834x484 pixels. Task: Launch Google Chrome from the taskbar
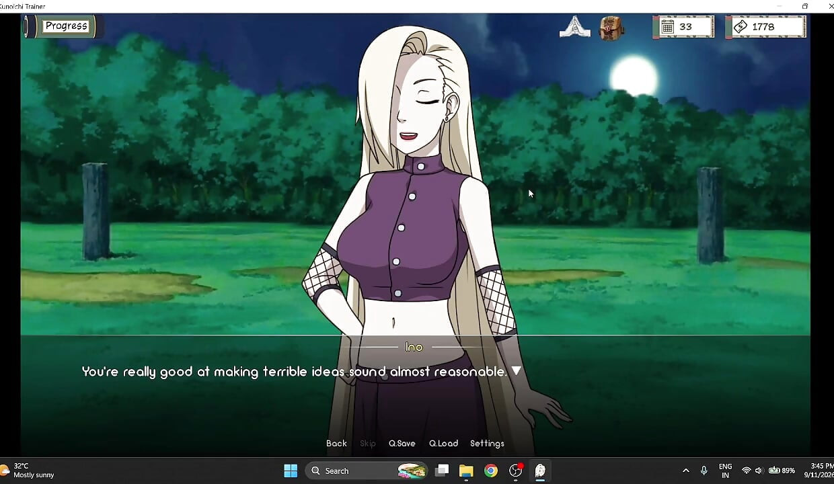pos(491,471)
